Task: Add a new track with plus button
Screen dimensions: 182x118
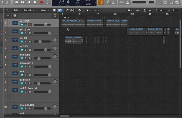Action: [x=8, y=16]
